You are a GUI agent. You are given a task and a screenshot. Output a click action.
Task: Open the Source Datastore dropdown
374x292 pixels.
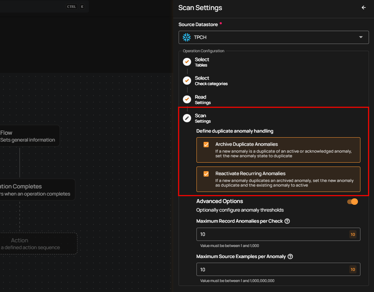(273, 37)
